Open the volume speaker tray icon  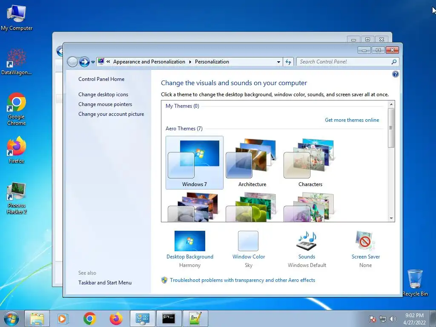(x=393, y=319)
